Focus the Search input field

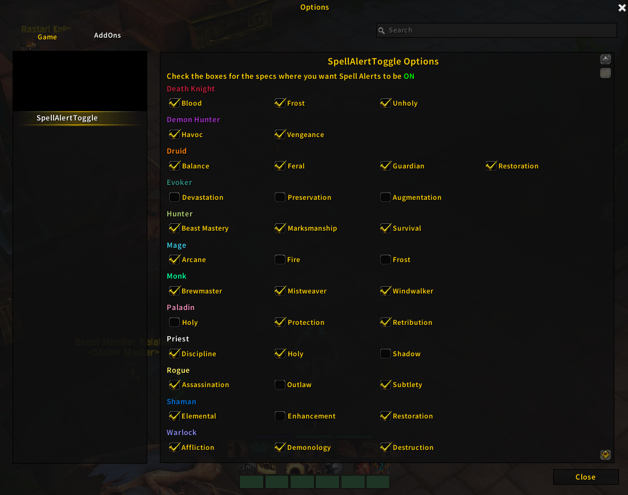pos(497,30)
